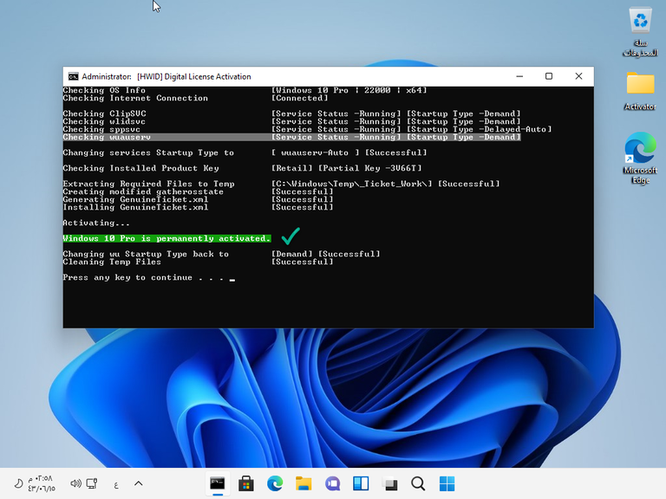Click the highlighted 'Checking wuauserv' line

(291, 137)
